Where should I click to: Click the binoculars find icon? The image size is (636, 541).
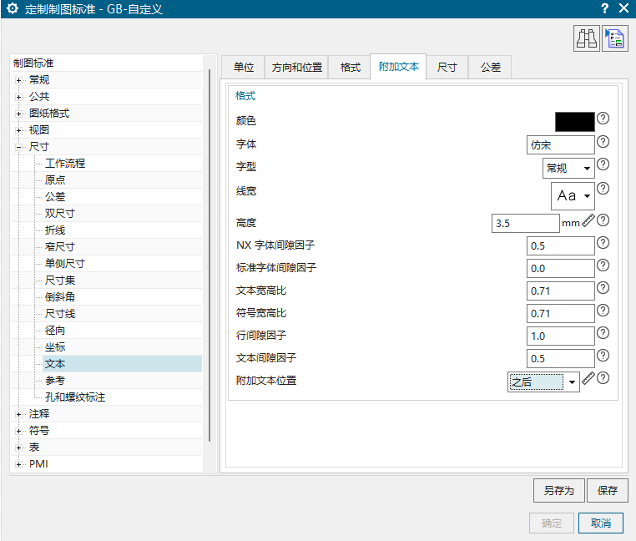click(587, 38)
